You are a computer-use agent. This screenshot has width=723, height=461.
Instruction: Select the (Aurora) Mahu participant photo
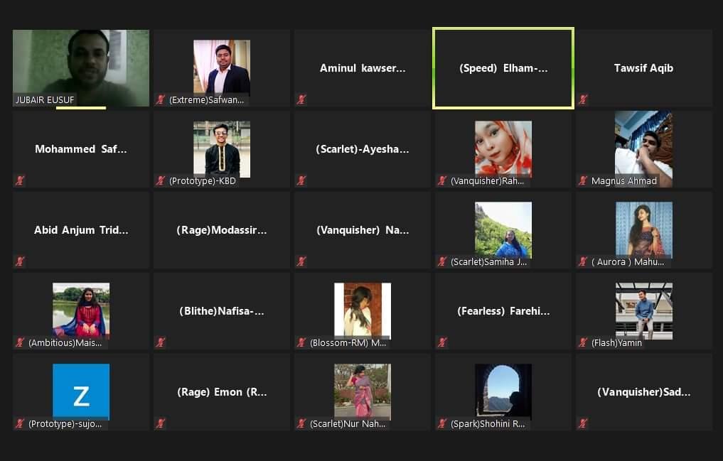click(644, 230)
